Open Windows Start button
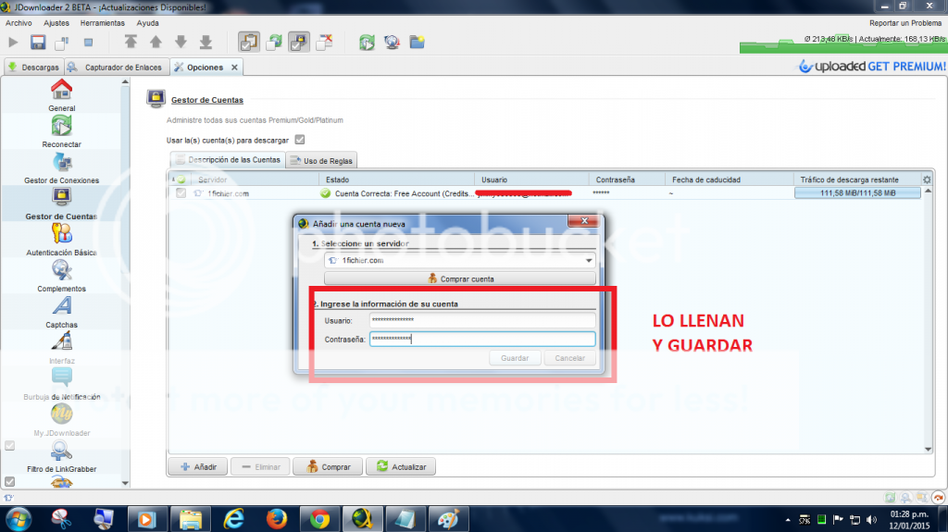 click(18, 519)
